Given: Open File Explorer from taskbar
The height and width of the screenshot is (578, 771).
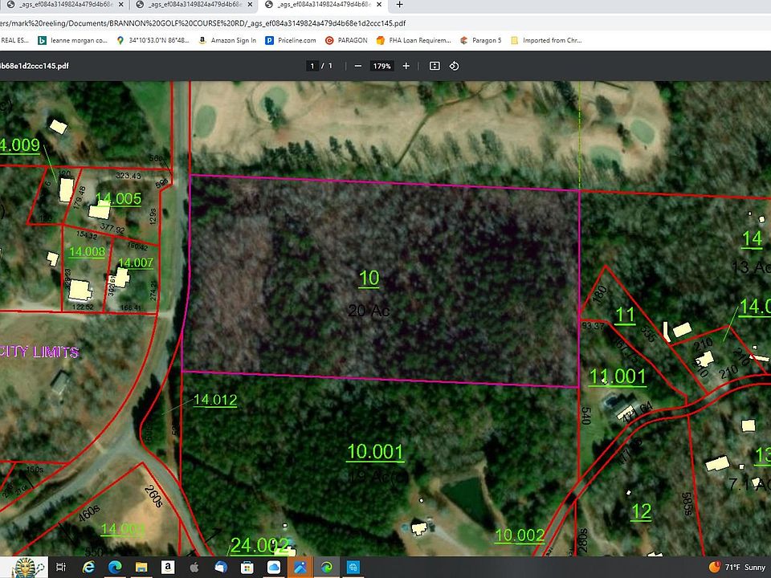Looking at the screenshot, I should pyautogui.click(x=141, y=568).
